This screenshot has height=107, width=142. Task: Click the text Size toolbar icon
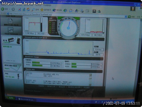click(x=76, y=11)
